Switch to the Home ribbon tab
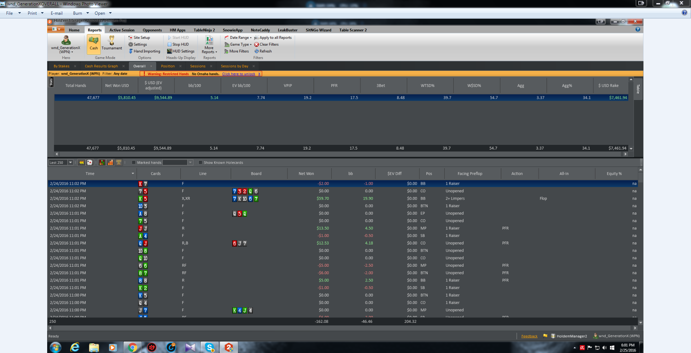The image size is (691, 353). coord(74,30)
